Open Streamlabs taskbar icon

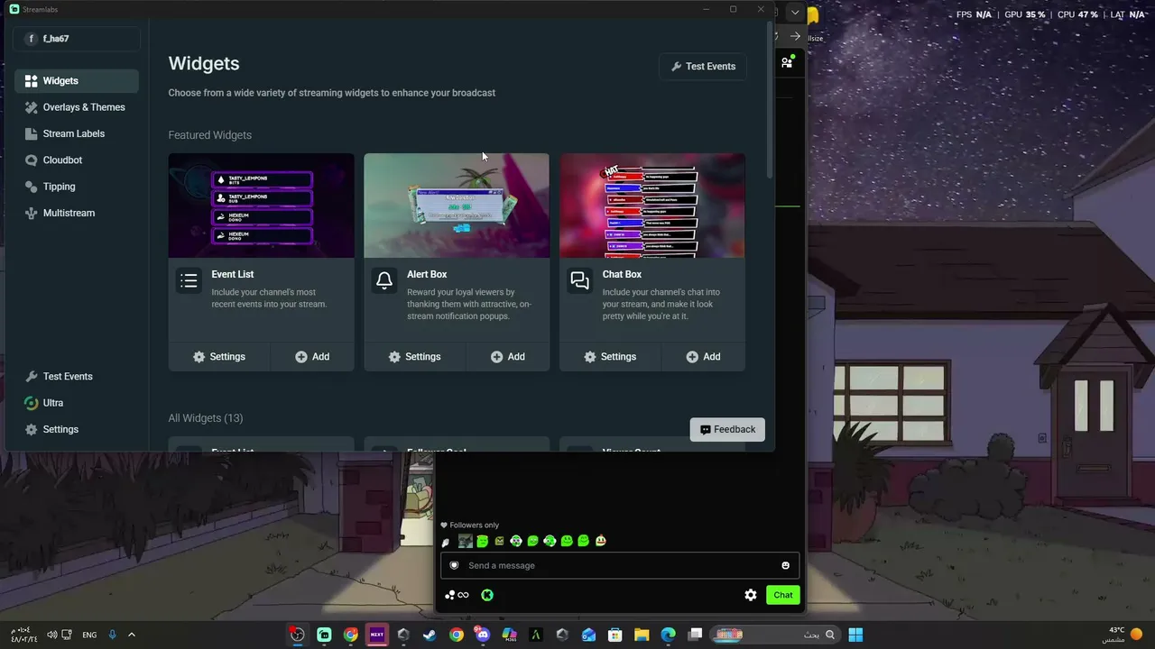click(324, 635)
